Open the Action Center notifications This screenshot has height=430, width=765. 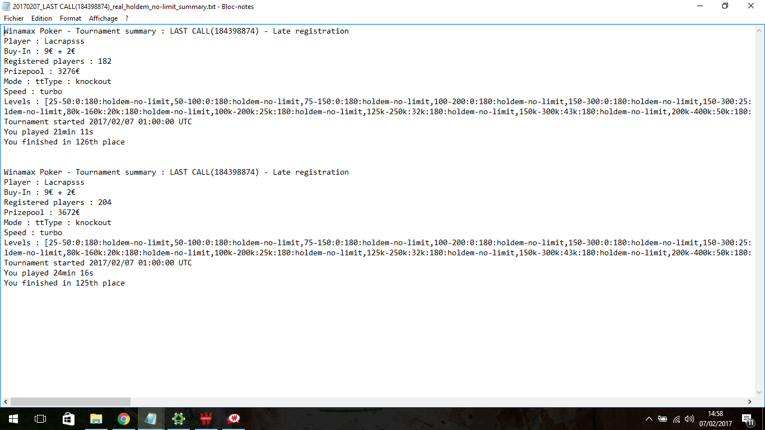click(747, 419)
